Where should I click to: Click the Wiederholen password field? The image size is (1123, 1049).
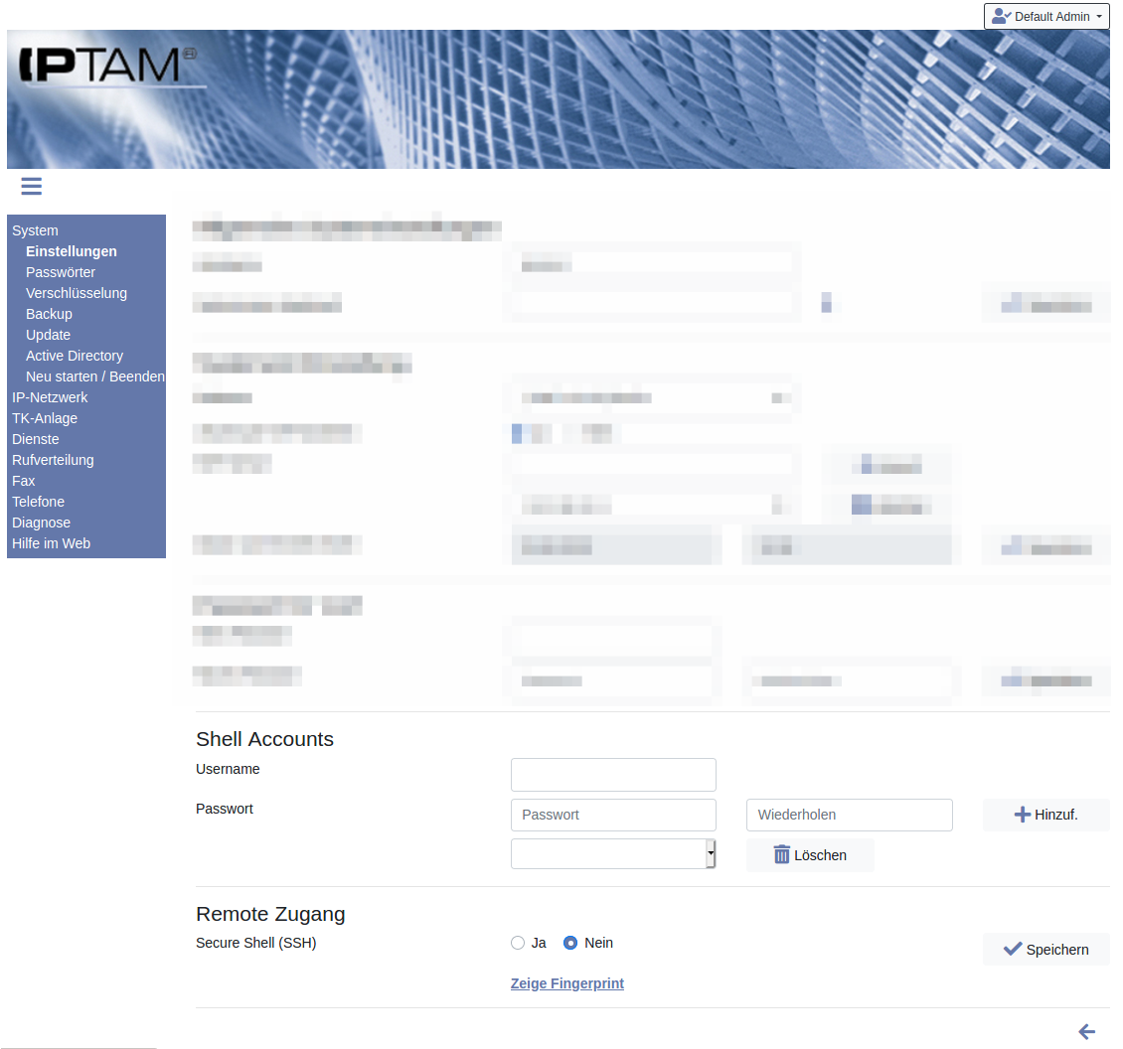[849, 815]
